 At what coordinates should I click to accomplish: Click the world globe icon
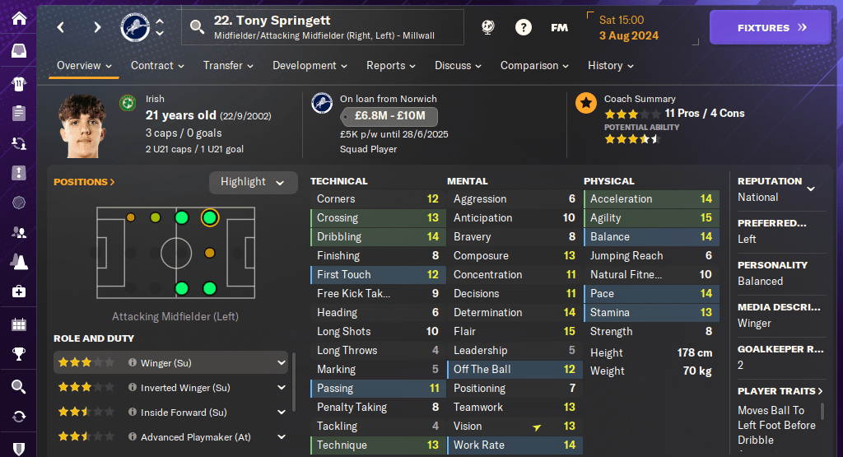(488, 27)
